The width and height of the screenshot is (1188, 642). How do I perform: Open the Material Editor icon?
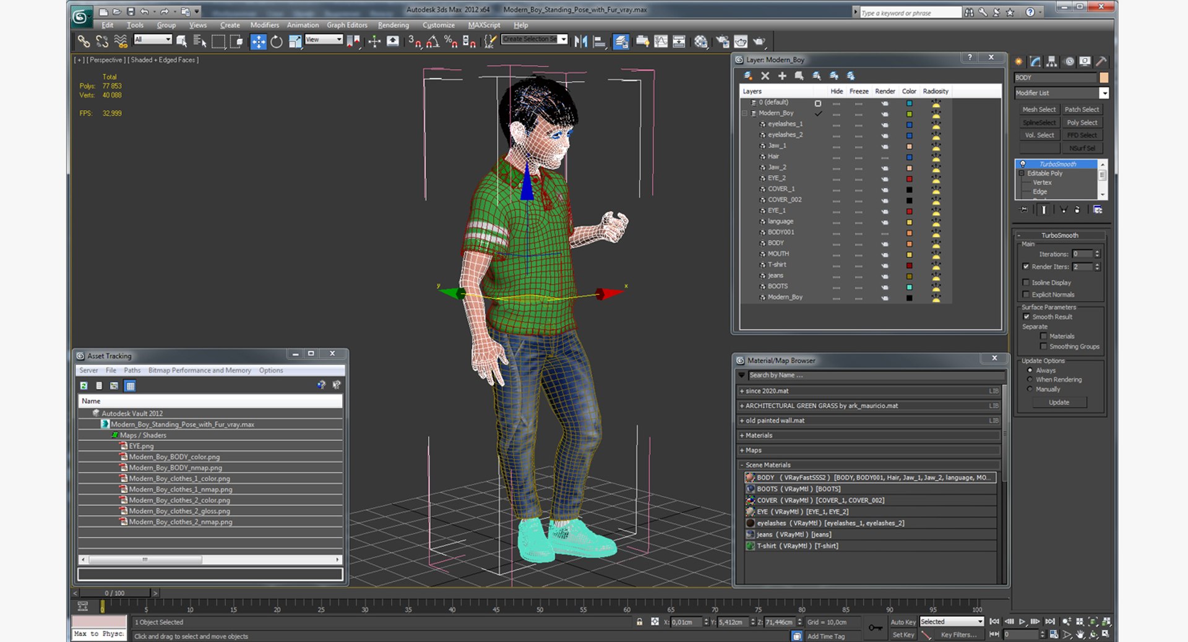point(700,41)
